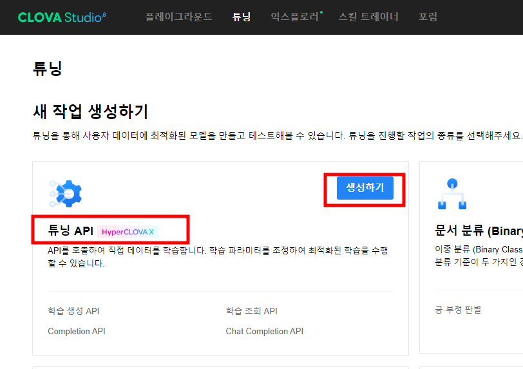Select the 문서 분류 (Binary card title
523x369 pixels.
pyautogui.click(x=479, y=231)
